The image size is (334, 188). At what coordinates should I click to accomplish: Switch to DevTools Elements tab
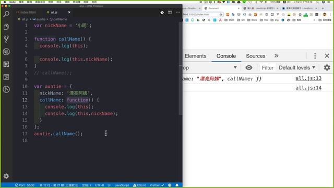coord(196,56)
